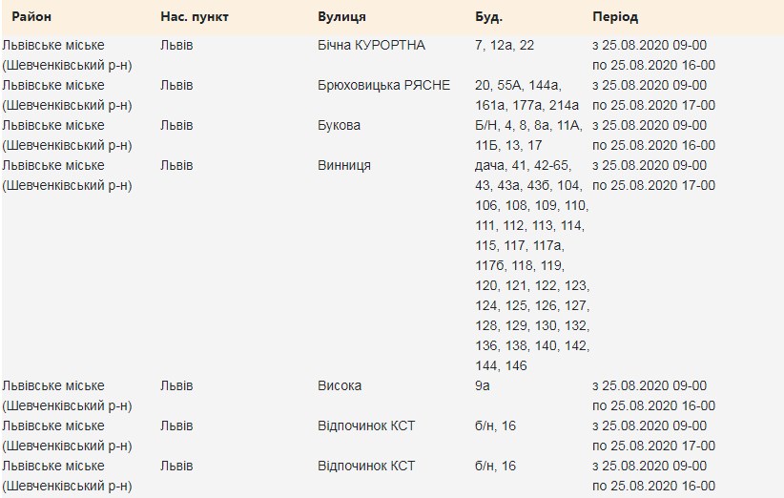Click the district cell in Букова row
784x498 pixels.
coord(68,135)
